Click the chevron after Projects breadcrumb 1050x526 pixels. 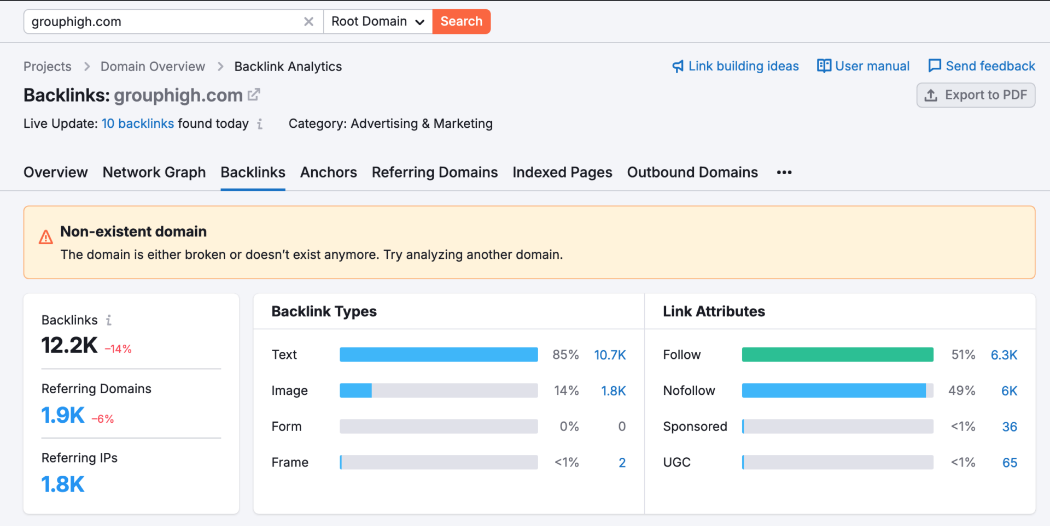(86, 67)
